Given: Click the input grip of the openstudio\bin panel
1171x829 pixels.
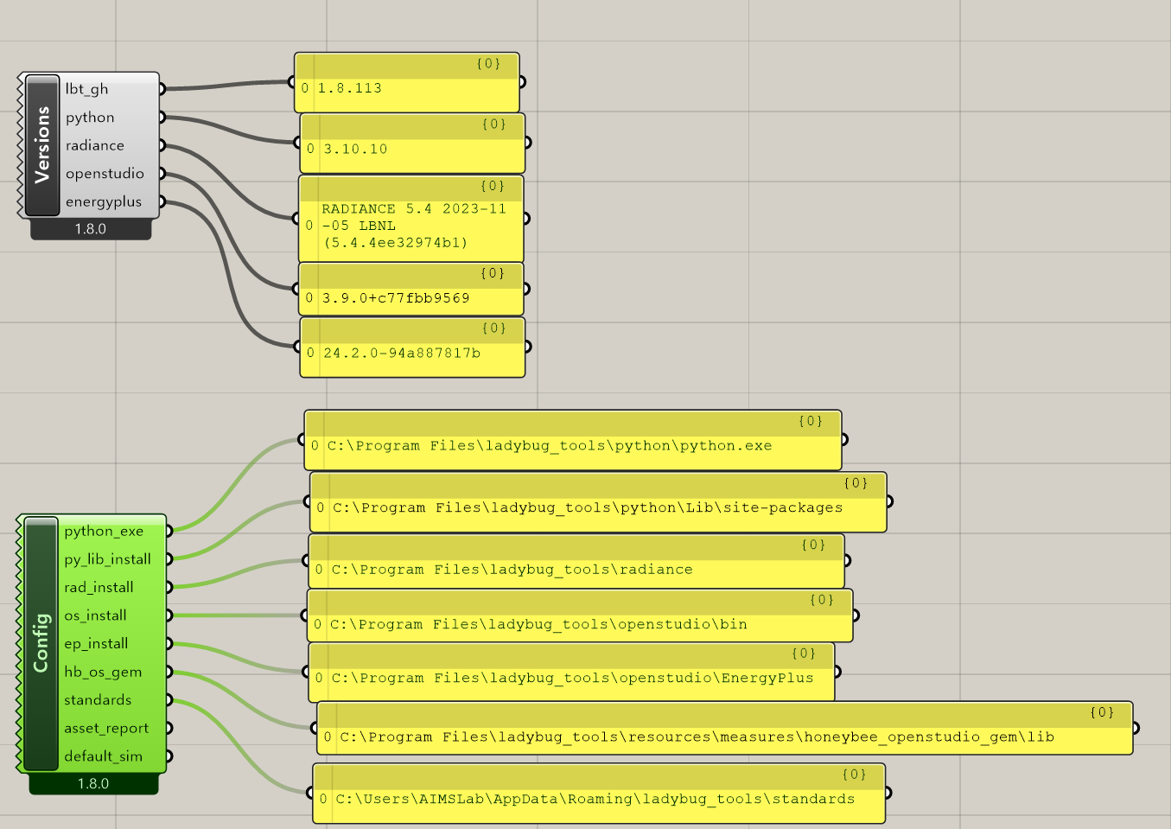Looking at the screenshot, I should coord(306,615).
